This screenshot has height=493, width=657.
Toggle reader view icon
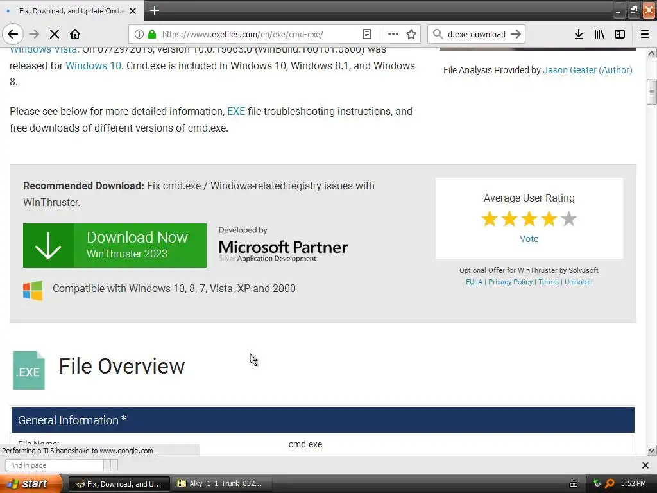click(366, 34)
